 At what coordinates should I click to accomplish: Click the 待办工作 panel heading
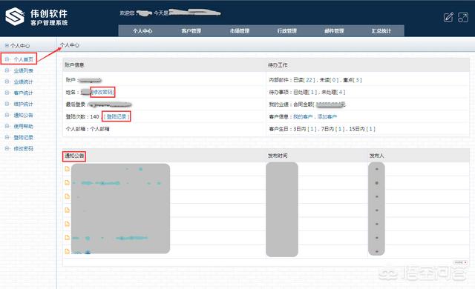tap(278, 65)
